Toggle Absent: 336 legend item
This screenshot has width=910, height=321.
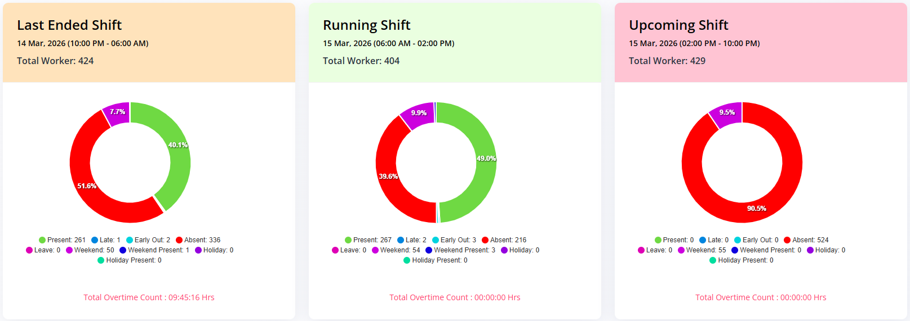pyautogui.click(x=198, y=240)
